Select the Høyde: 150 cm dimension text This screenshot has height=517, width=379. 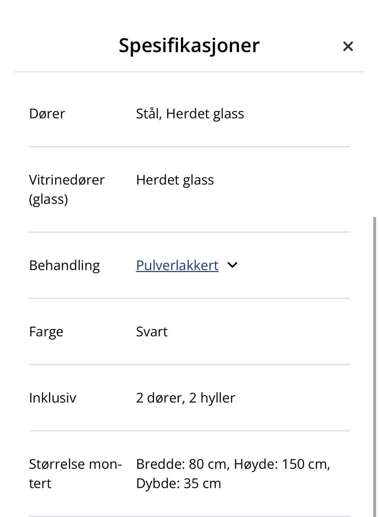point(282,464)
